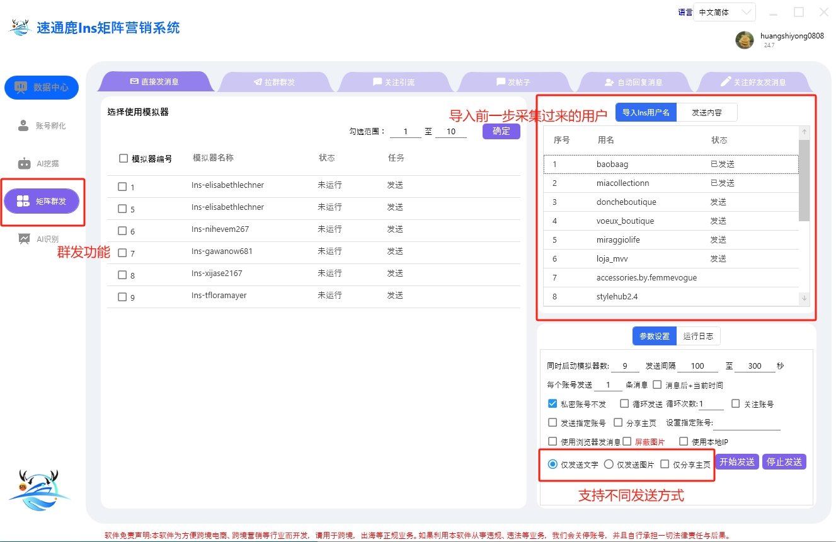Open the 账号孵化 sidebar section
This screenshot has width=836, height=542.
pos(42,125)
